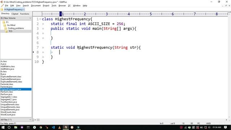This screenshot has height=130, width=231.
Task: Select AddMatrix.java in the file list
Action: click(7, 69)
